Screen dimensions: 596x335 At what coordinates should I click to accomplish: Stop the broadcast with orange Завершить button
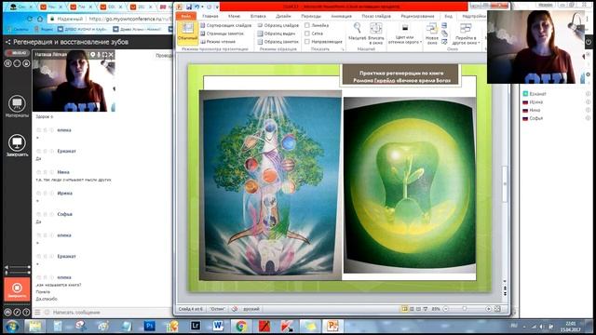17,289
